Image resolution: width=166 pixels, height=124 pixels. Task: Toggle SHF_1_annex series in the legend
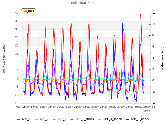(x=138, y=119)
